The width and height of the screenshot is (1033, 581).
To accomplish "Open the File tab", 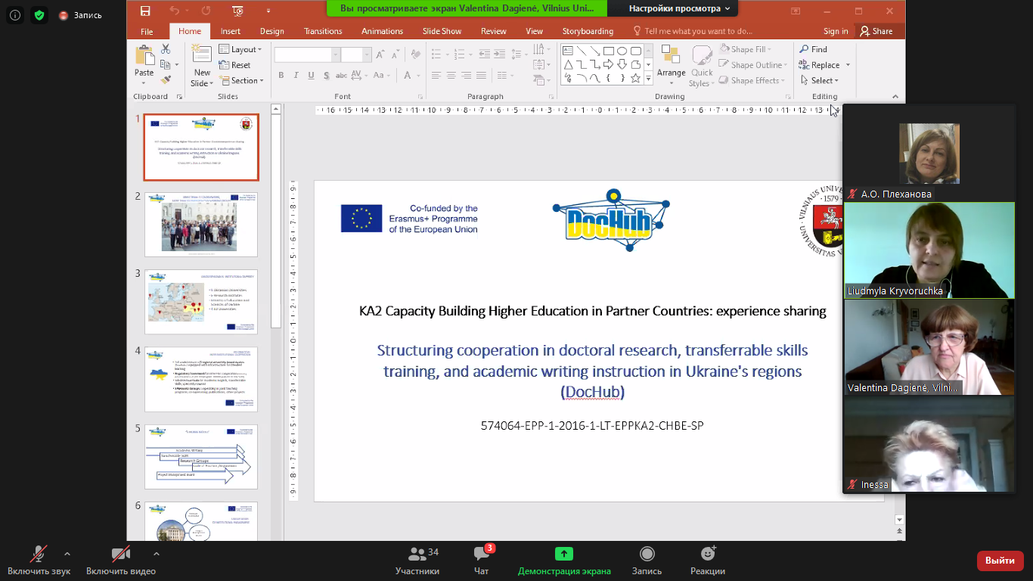I will [147, 31].
